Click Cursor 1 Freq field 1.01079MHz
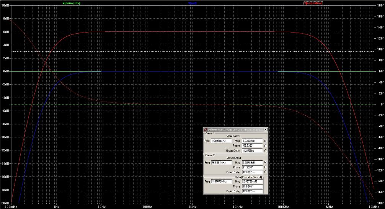The height and width of the screenshot is (209, 385). point(221,141)
